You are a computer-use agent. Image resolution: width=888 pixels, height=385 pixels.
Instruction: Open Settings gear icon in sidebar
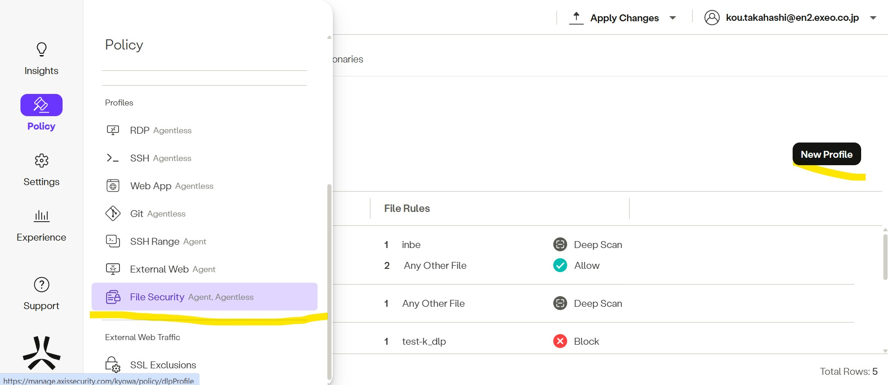(41, 161)
